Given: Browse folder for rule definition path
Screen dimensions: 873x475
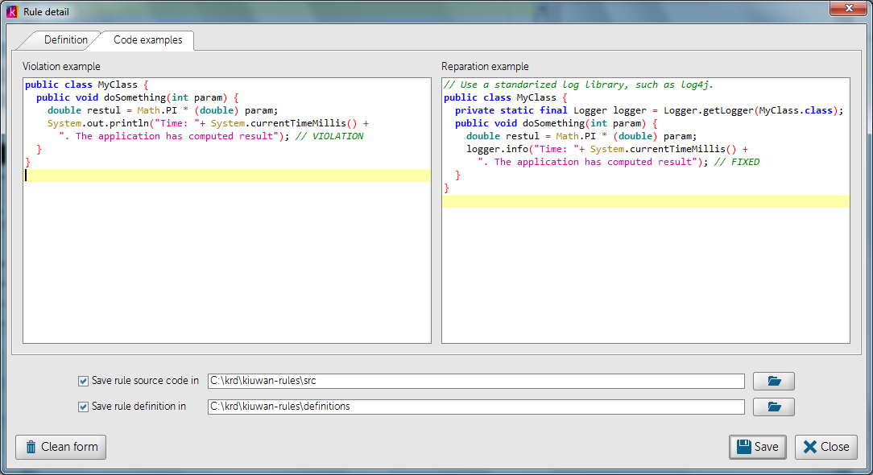Looking at the screenshot, I should pos(773,407).
